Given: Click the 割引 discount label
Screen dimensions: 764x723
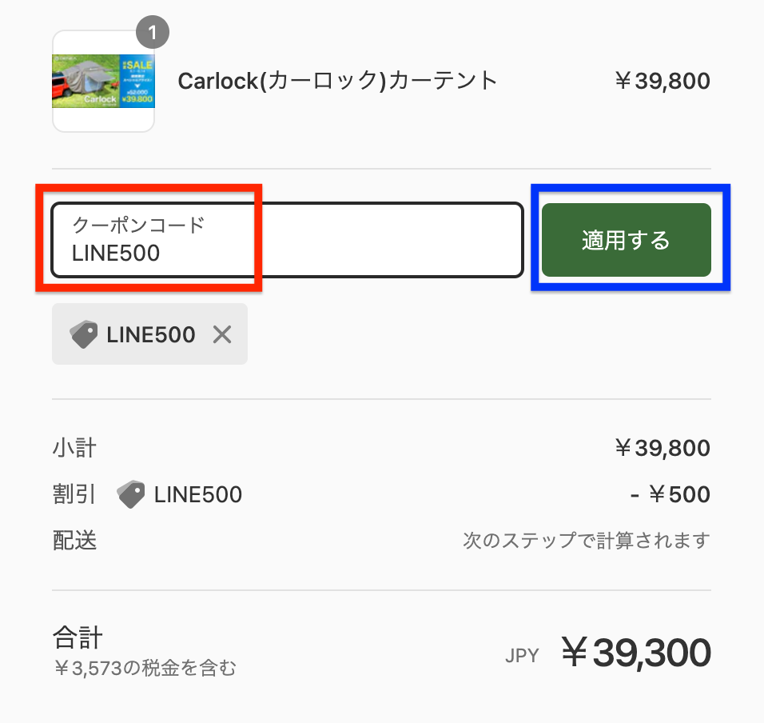Looking at the screenshot, I should coord(74,494).
